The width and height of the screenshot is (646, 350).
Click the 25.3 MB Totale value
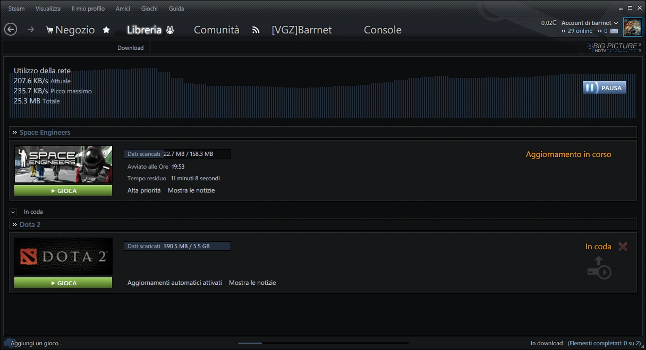coord(37,101)
